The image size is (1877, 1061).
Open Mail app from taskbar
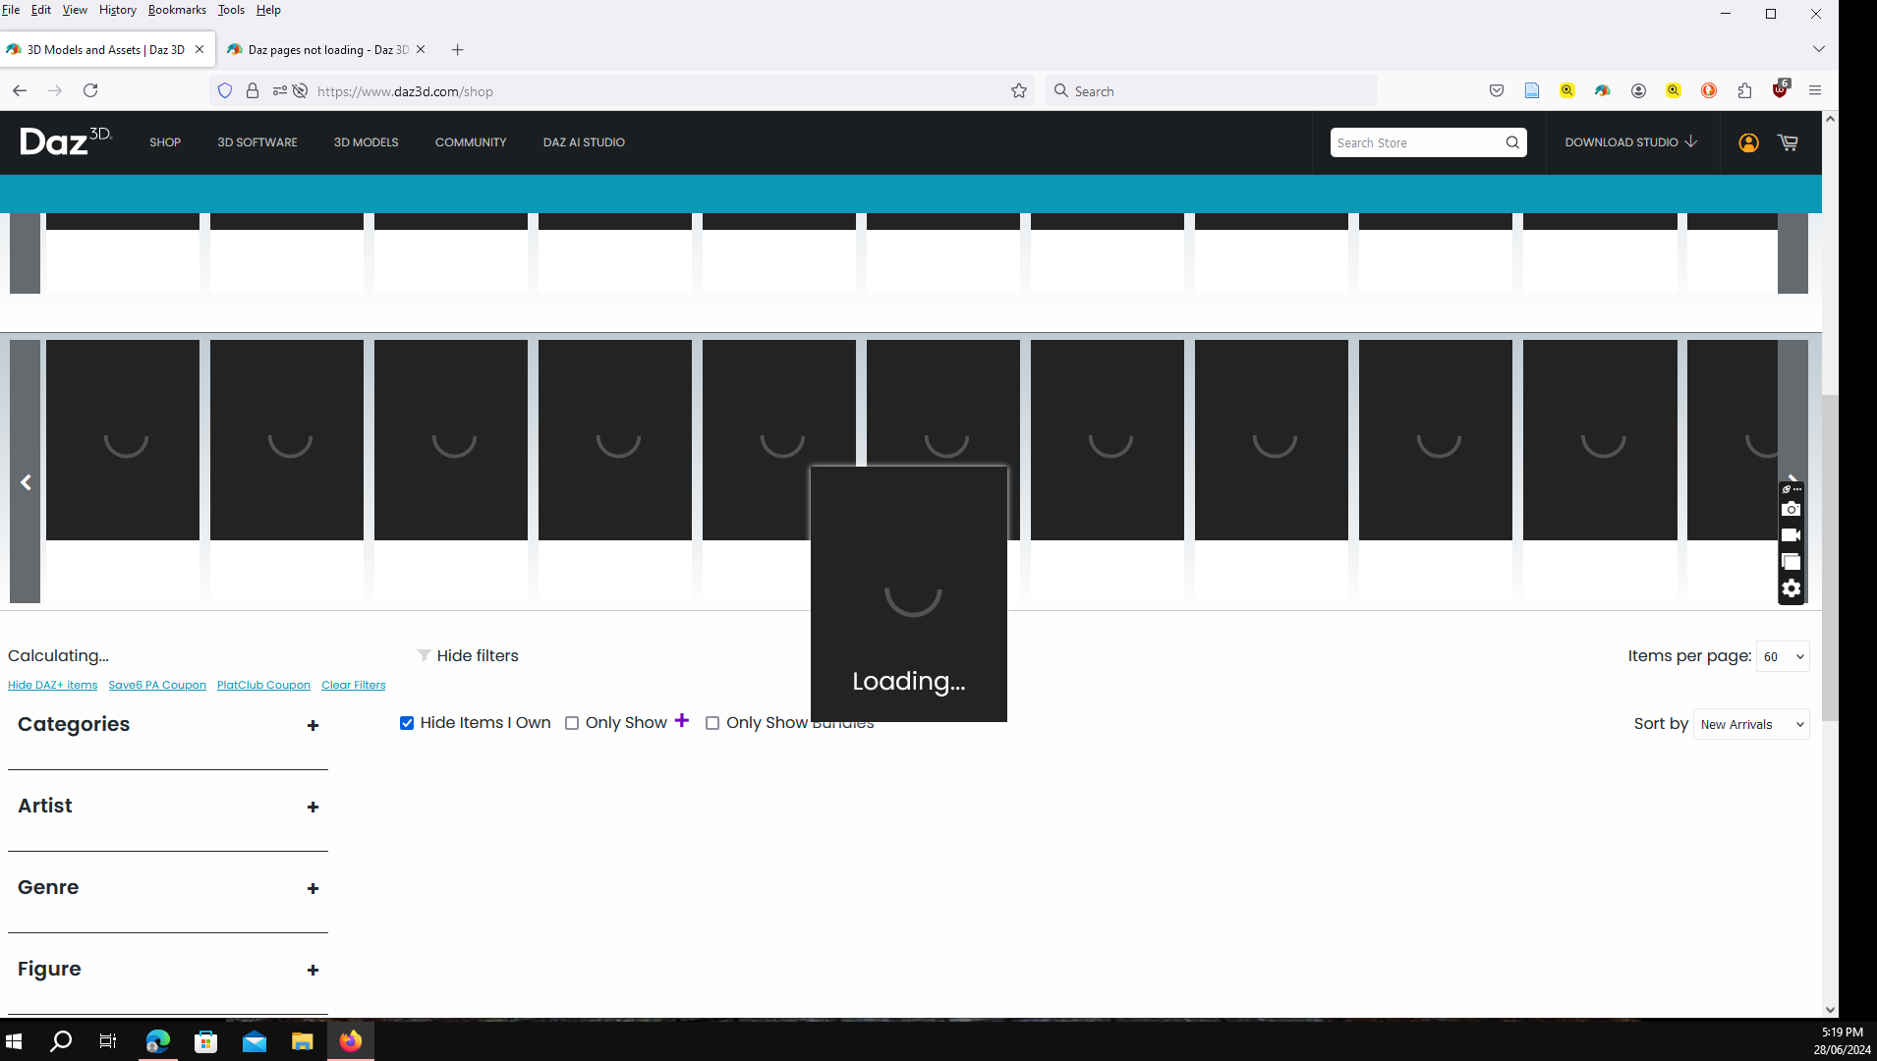[254, 1041]
